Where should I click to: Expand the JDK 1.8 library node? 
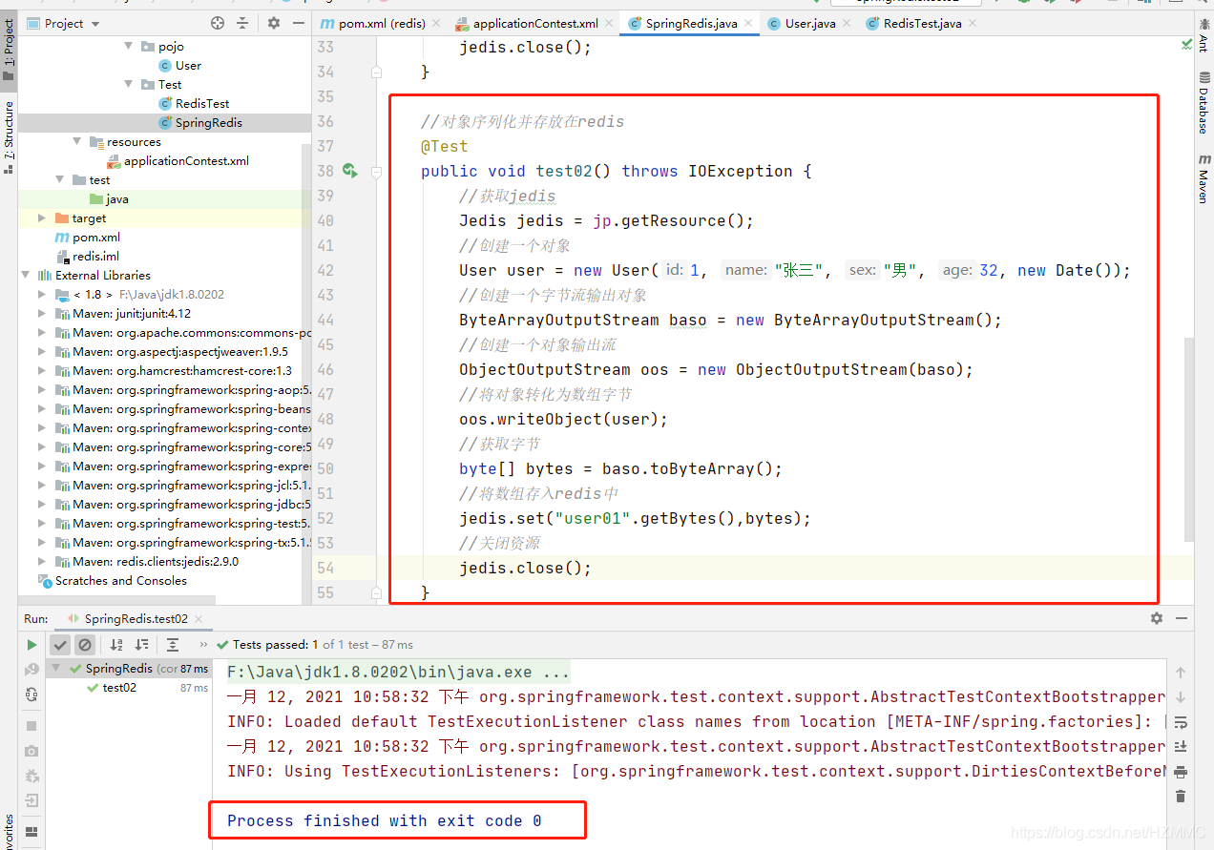42,294
